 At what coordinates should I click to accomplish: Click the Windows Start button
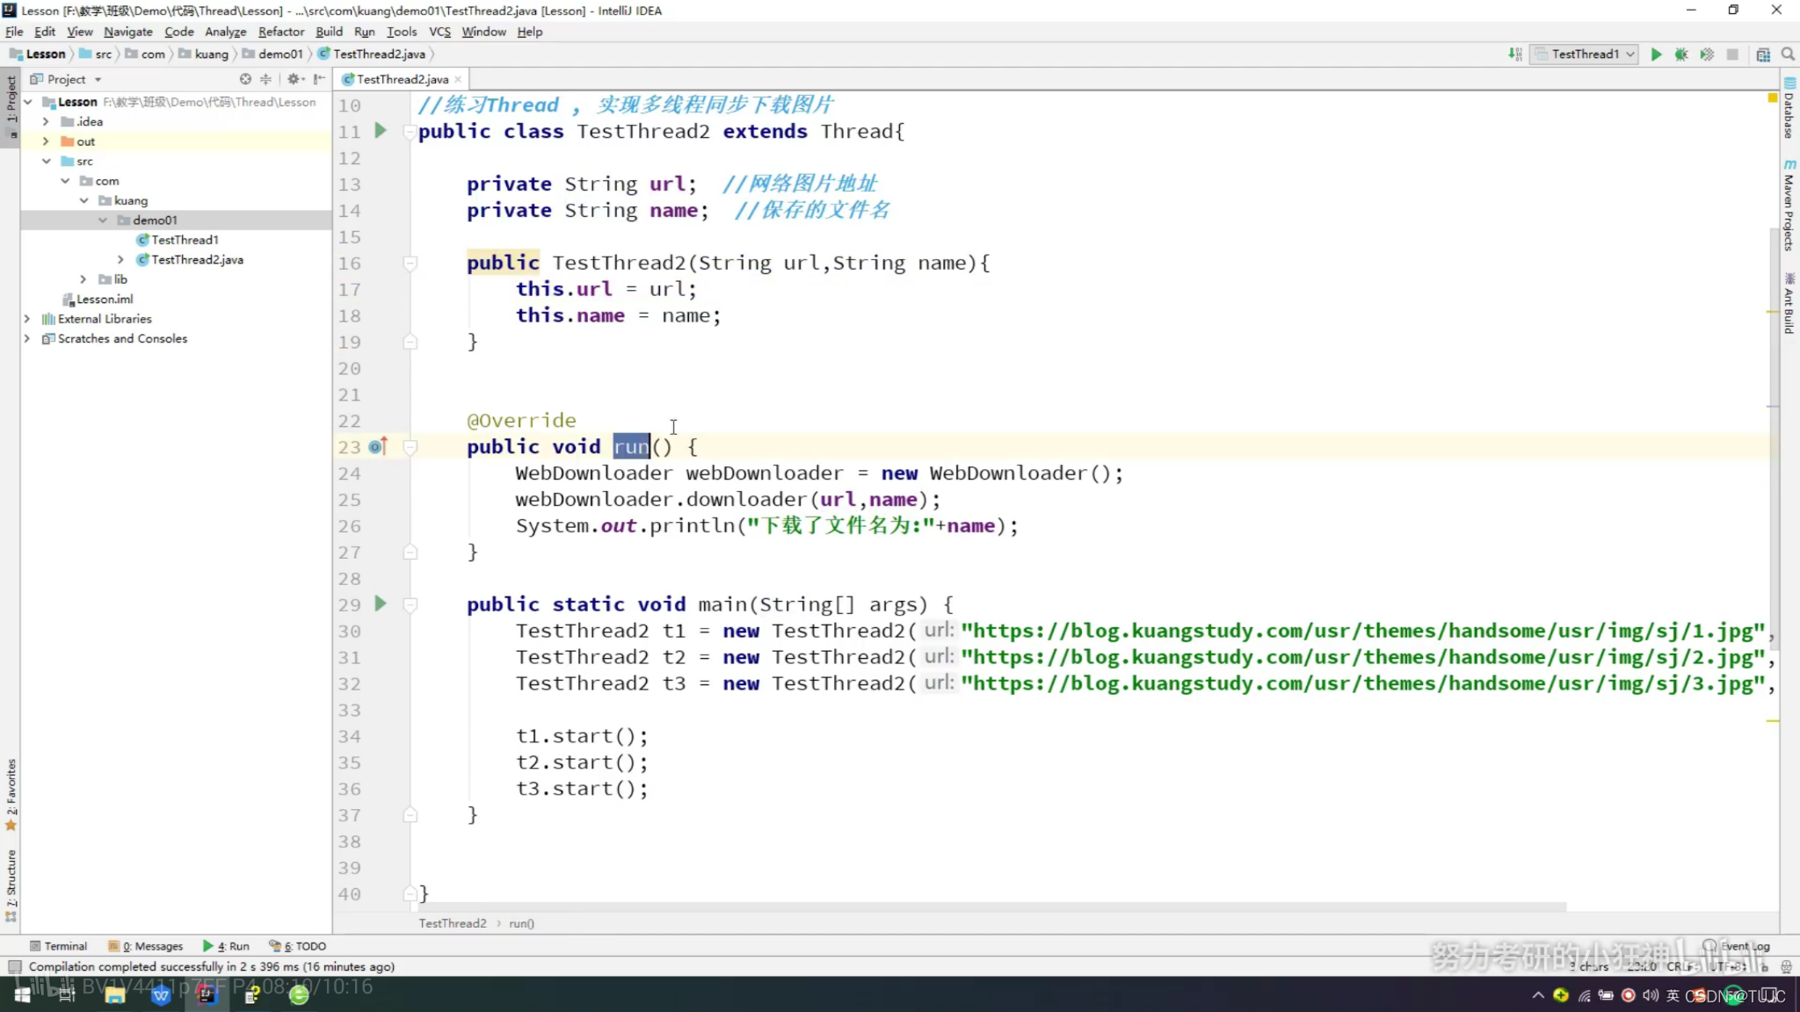23,995
